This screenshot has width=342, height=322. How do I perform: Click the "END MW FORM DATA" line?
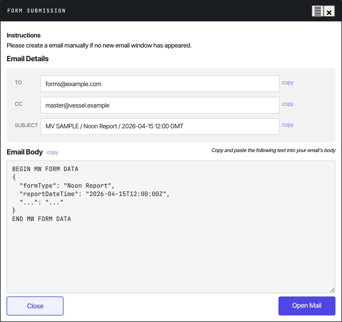pyautogui.click(x=42, y=219)
